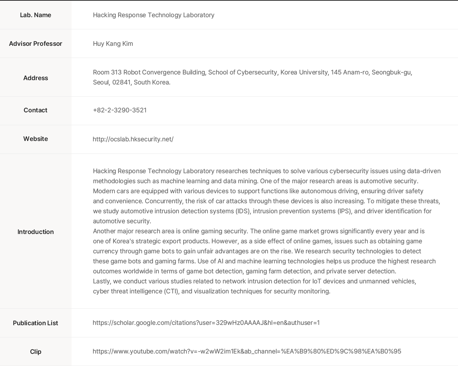Click the line starting "Another major research area"
The width and height of the screenshot is (458, 366).
(259, 231)
